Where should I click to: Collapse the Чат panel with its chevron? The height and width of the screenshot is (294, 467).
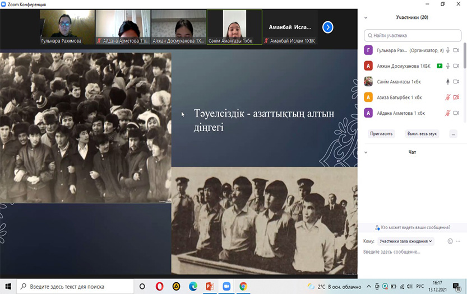(x=366, y=152)
